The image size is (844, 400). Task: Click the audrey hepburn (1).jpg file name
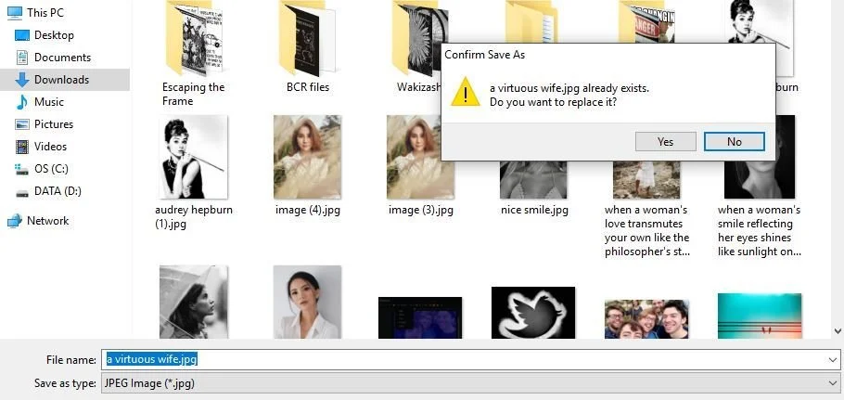click(x=194, y=216)
